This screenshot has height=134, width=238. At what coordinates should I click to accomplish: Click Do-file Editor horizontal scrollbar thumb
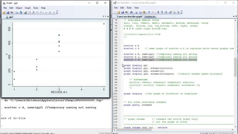tap(134, 130)
